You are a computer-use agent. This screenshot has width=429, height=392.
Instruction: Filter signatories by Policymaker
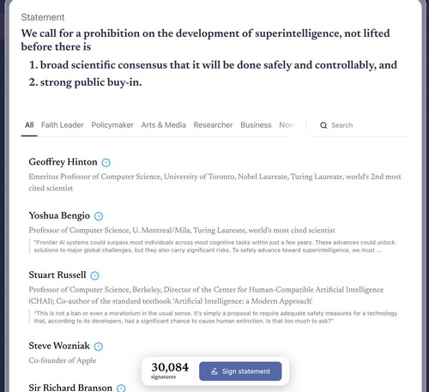point(112,125)
